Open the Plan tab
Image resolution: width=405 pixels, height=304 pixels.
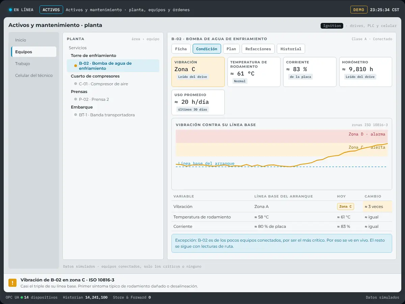pyautogui.click(x=231, y=49)
